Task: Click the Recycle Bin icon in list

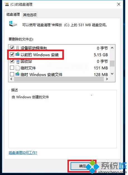Action: (x=18, y=61)
